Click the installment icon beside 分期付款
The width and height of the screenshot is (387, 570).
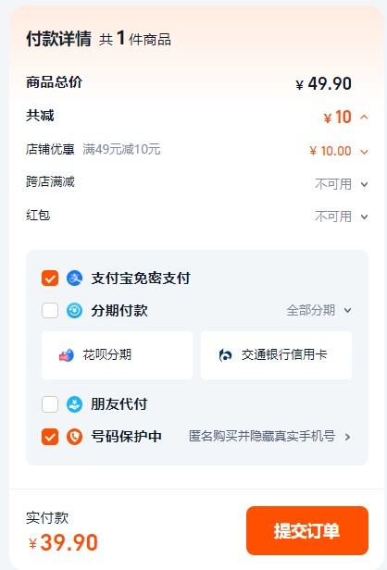pos(74,311)
